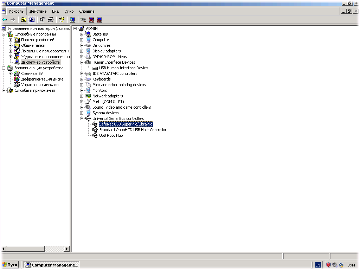Click Sound, video and game controllers icon
The image size is (360, 270).
click(88, 107)
